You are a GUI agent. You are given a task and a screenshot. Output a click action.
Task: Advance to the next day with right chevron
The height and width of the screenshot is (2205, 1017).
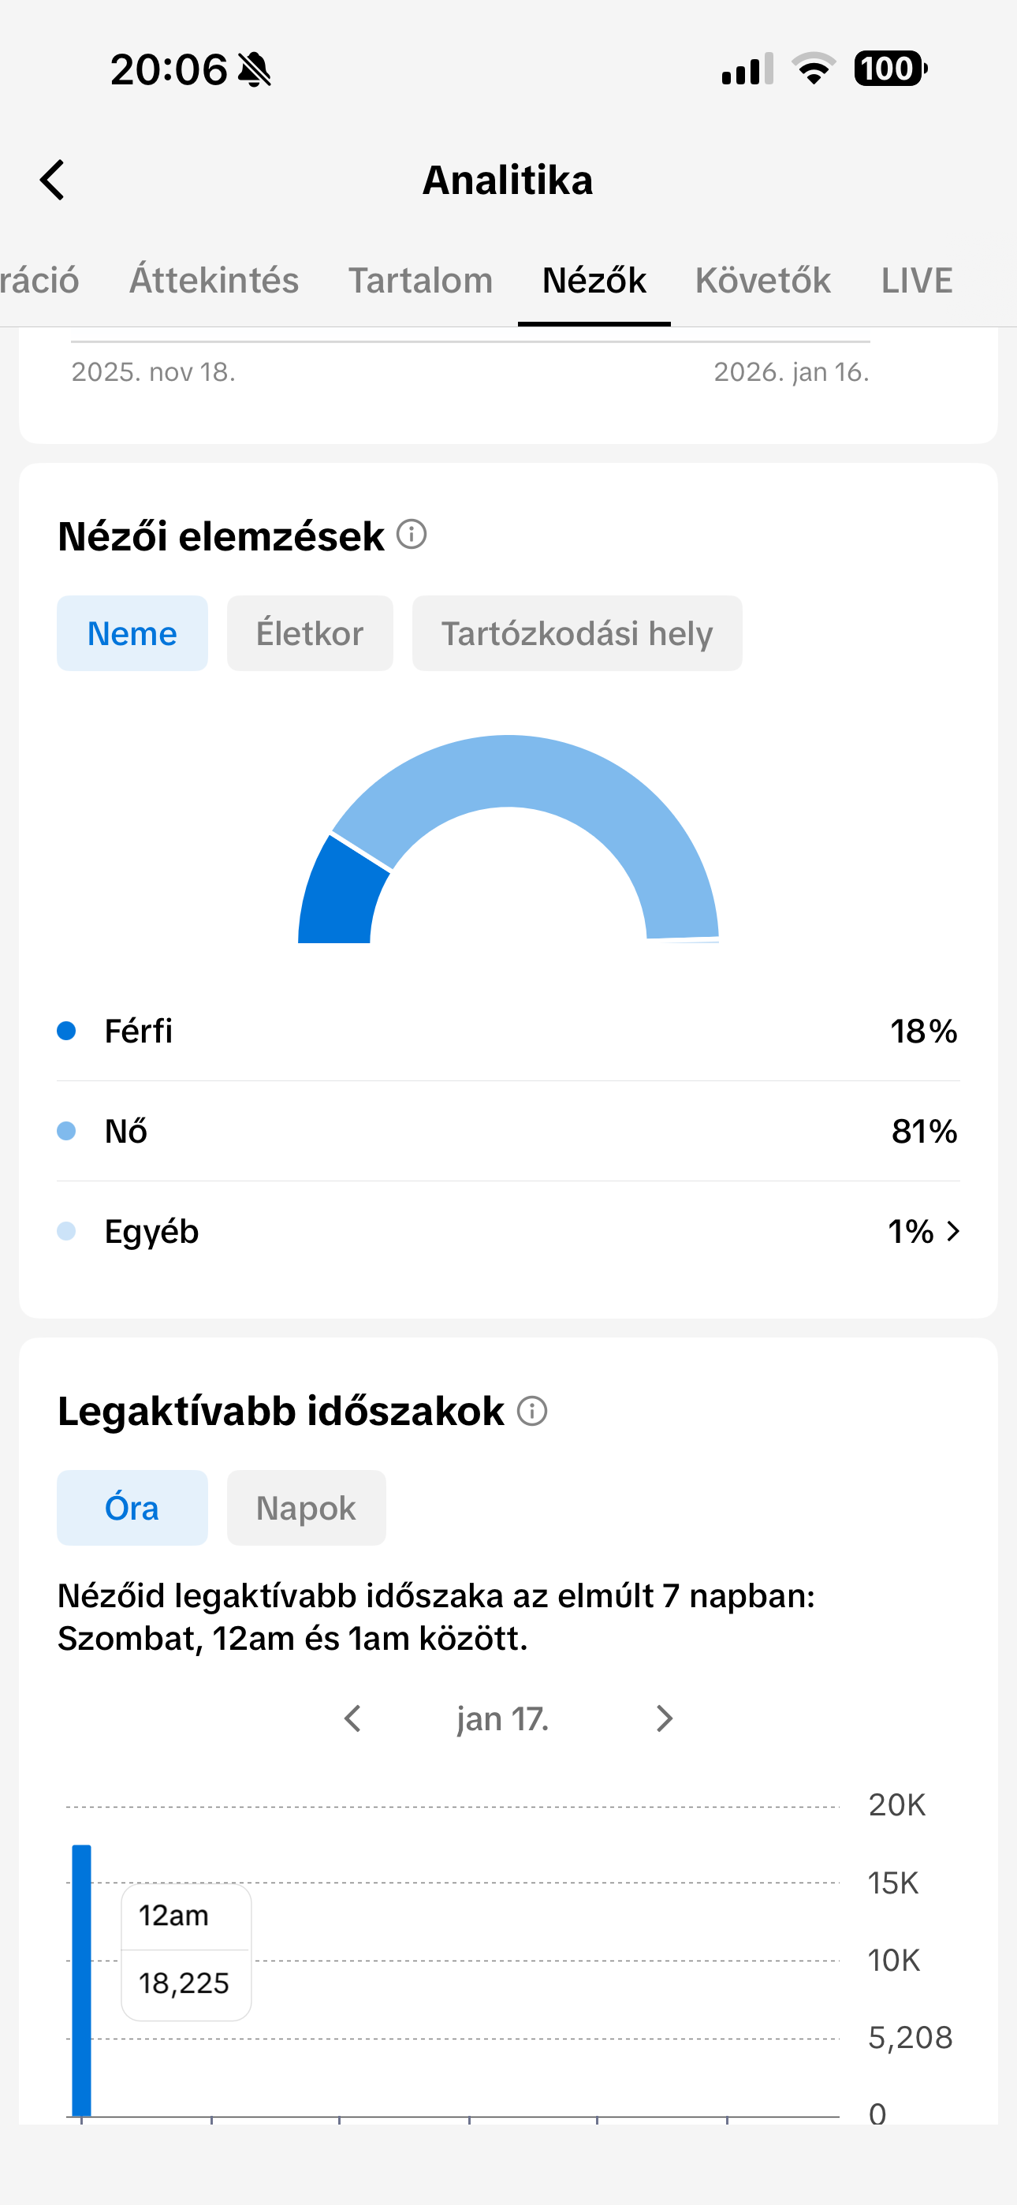coord(665,1718)
